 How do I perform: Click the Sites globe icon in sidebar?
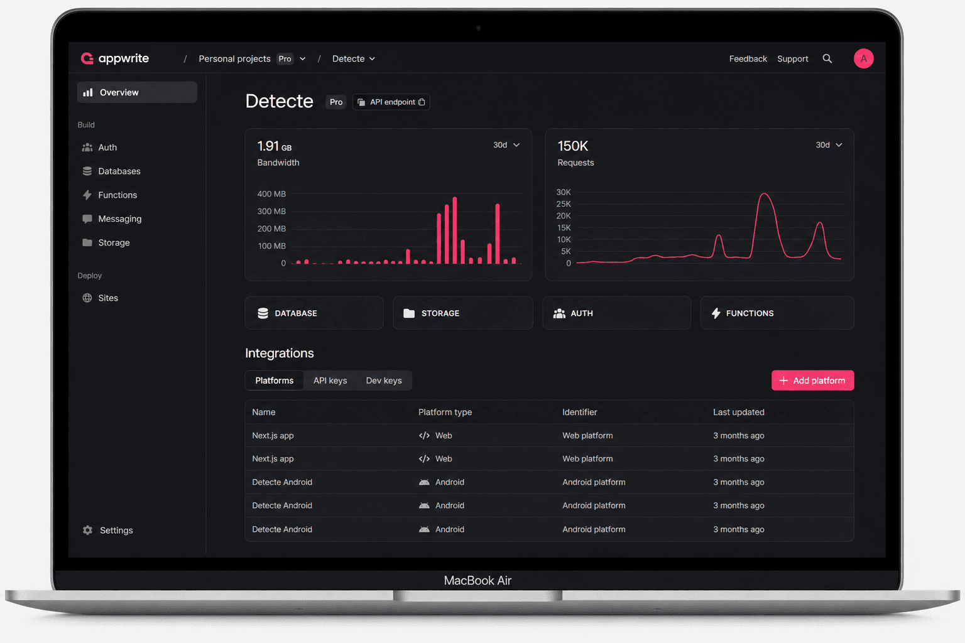[87, 298]
